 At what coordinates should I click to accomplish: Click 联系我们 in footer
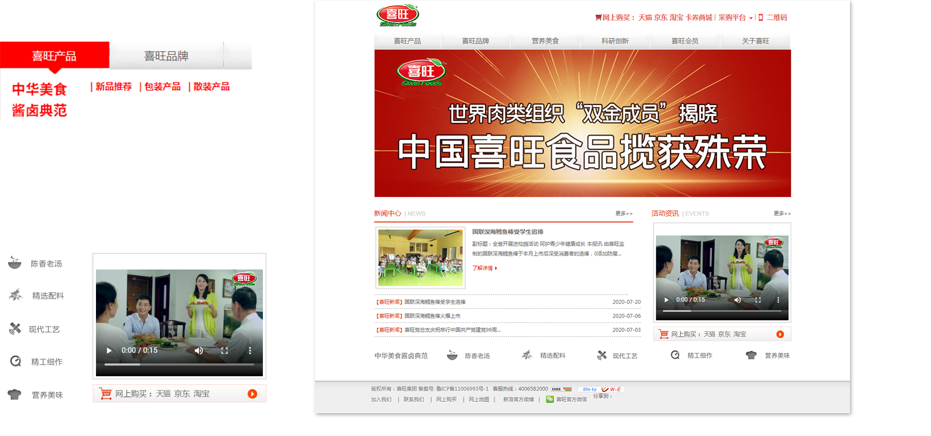414,399
